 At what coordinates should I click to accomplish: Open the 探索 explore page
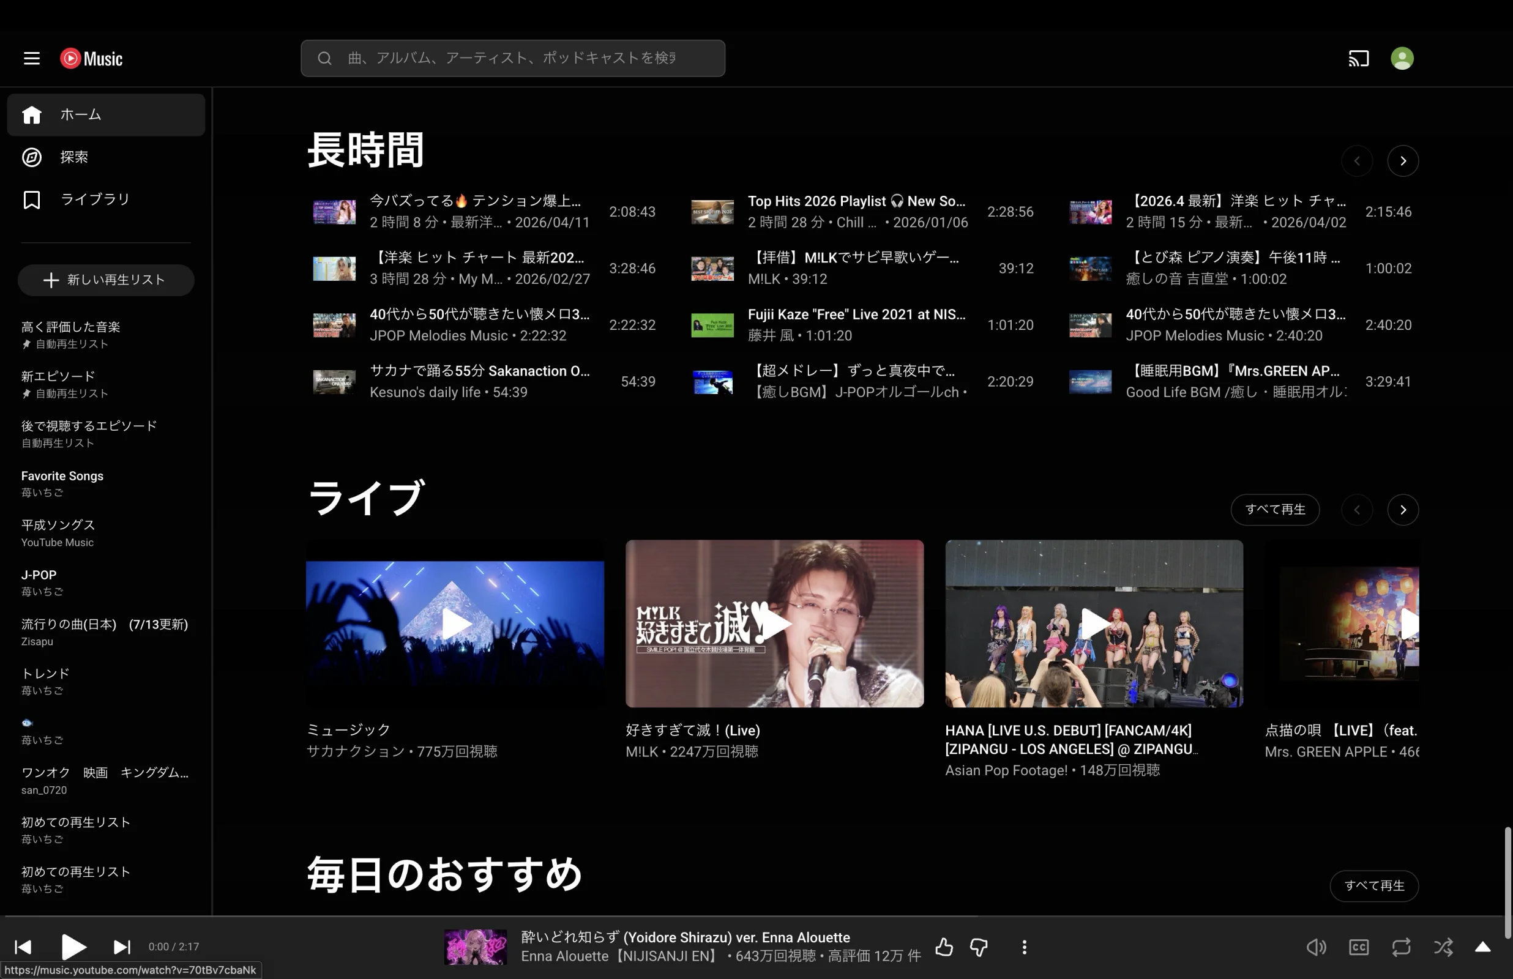point(106,157)
